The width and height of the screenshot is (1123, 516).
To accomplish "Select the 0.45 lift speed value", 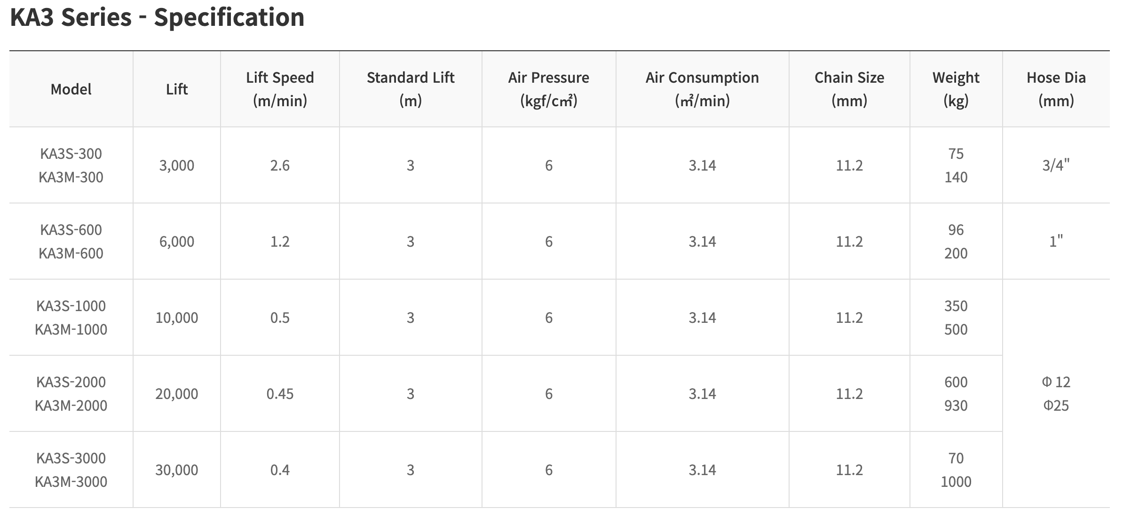I will (x=280, y=394).
